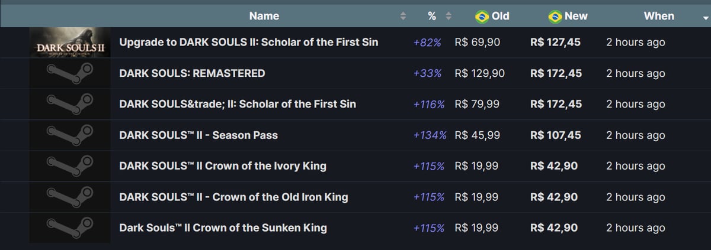Open Crown of the Ivory King link
This screenshot has width=711, height=250.
pyautogui.click(x=223, y=165)
